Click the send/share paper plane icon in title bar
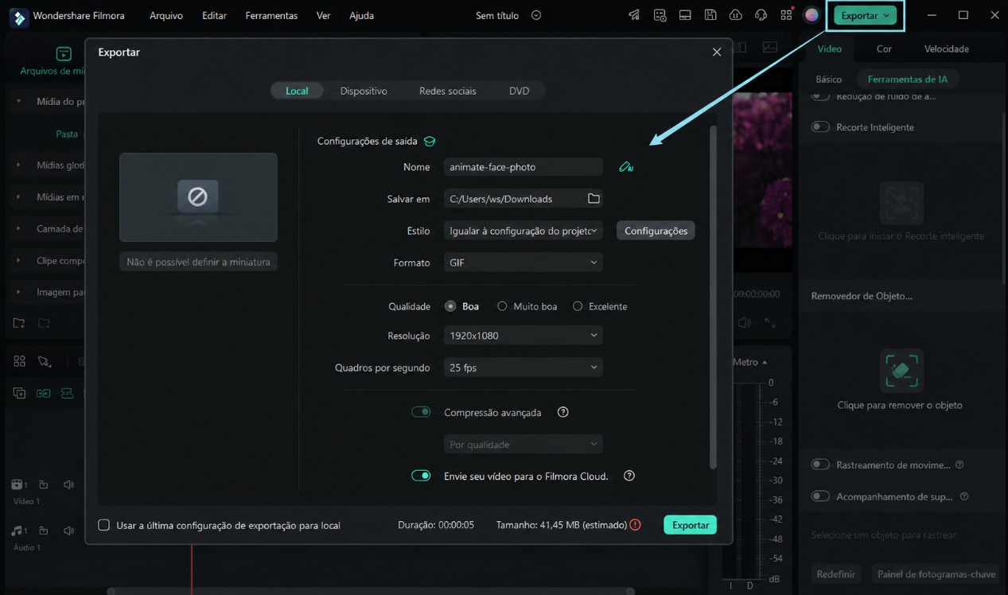The width and height of the screenshot is (1008, 595). tap(634, 15)
